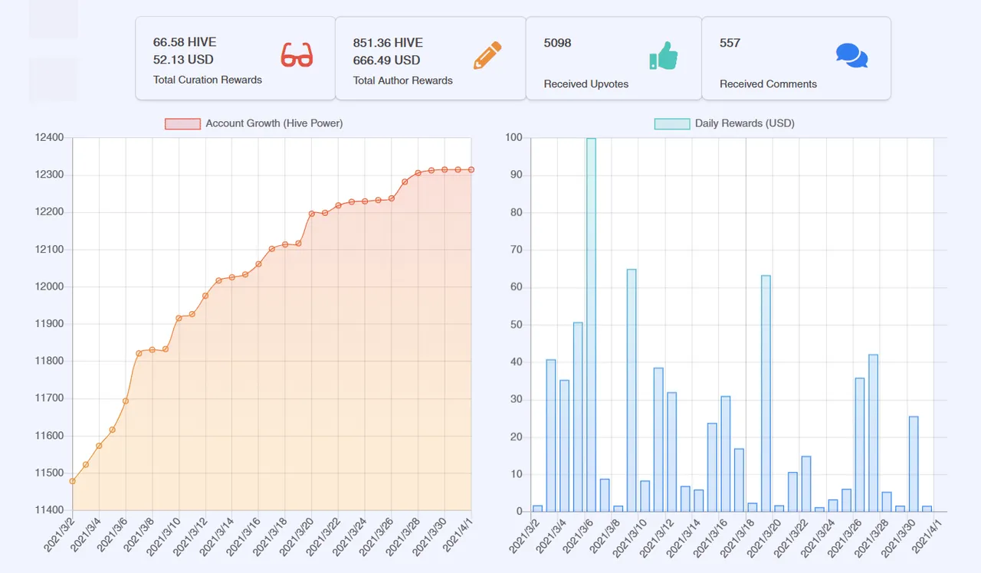Click the 100 y-axis label on rewards chart

(513, 138)
